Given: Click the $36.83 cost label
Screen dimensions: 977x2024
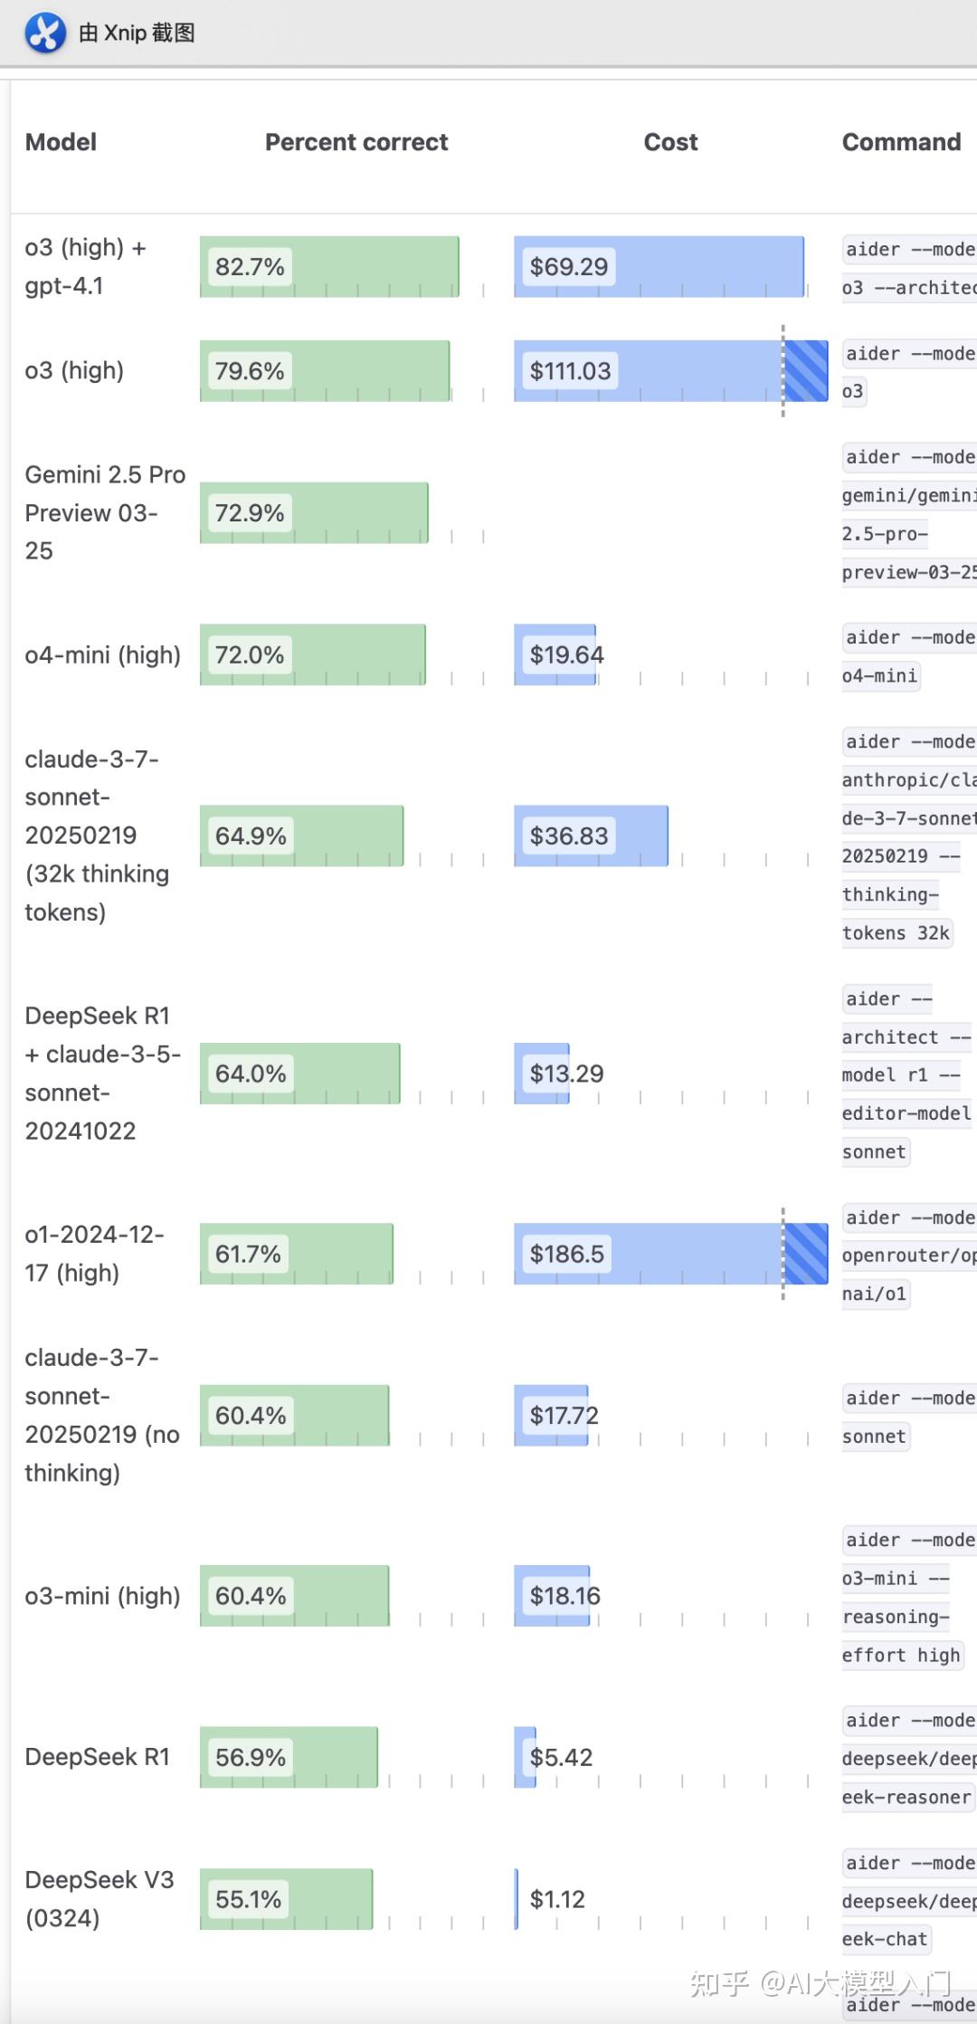Looking at the screenshot, I should click(569, 835).
